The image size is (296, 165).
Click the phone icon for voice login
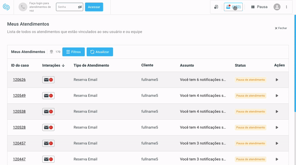(x=23, y=7)
